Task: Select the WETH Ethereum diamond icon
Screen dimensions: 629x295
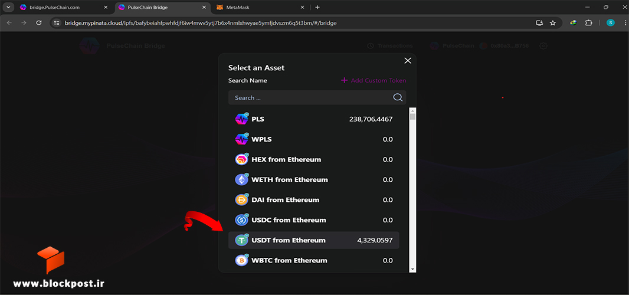Action: 241,179
